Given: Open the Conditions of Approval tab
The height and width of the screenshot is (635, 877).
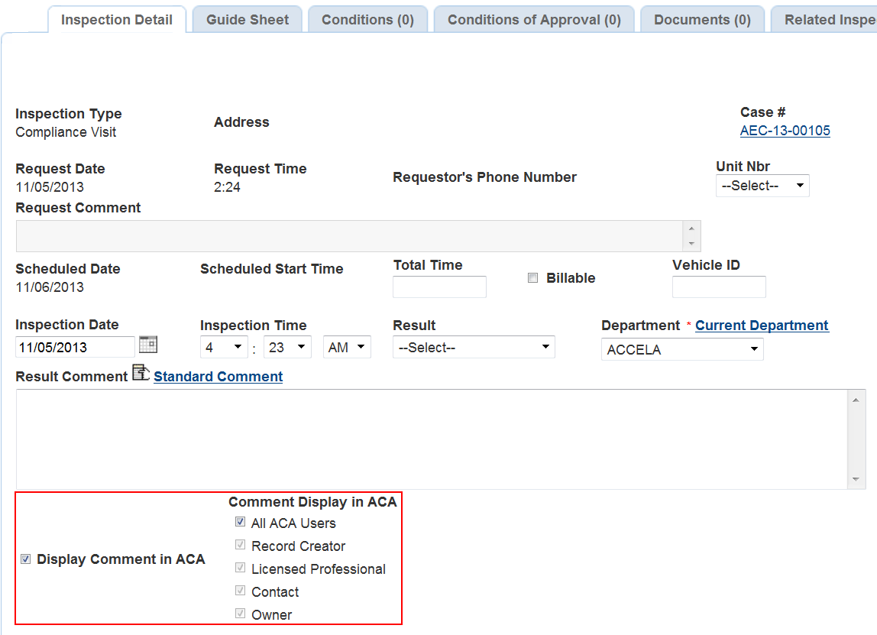Looking at the screenshot, I should click(534, 20).
